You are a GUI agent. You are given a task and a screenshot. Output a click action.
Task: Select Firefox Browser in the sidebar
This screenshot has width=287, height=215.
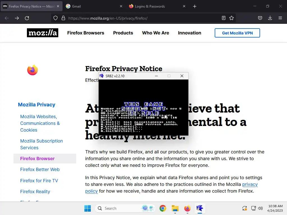[45, 158]
